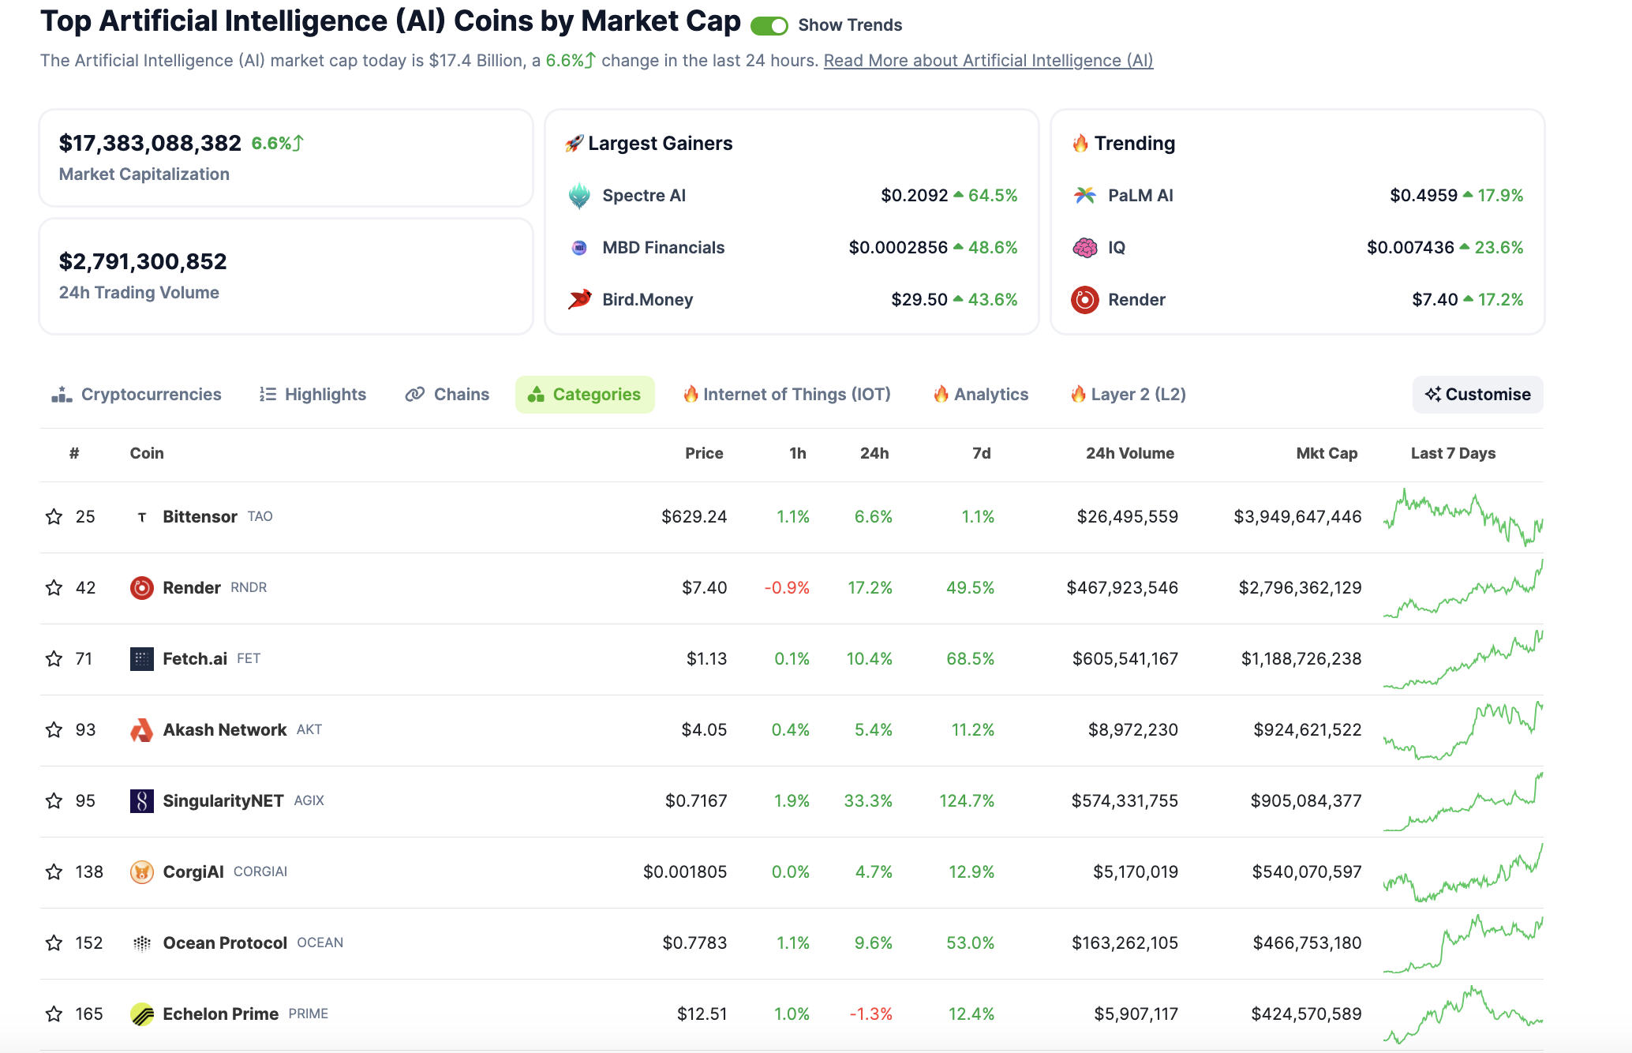Image resolution: width=1632 pixels, height=1053 pixels.
Task: Open Read More about Artificial Intelligence link
Action: [x=988, y=61]
